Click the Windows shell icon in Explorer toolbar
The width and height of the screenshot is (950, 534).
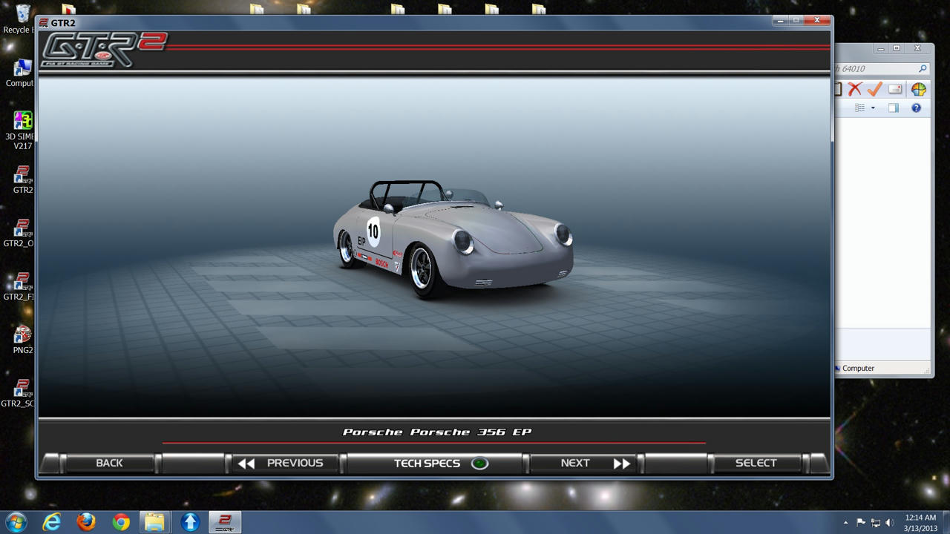919,89
